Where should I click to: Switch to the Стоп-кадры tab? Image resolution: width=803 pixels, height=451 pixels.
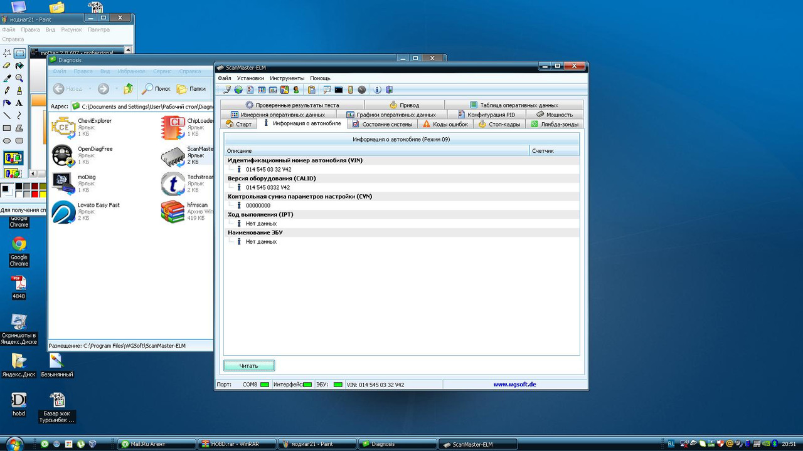[x=499, y=124]
